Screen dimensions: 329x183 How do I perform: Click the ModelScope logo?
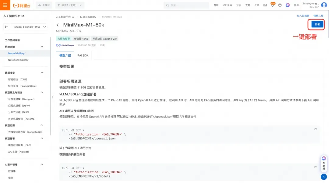pyautogui.click(x=65, y=45)
